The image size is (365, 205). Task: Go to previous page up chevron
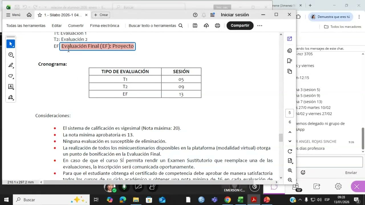point(290,132)
